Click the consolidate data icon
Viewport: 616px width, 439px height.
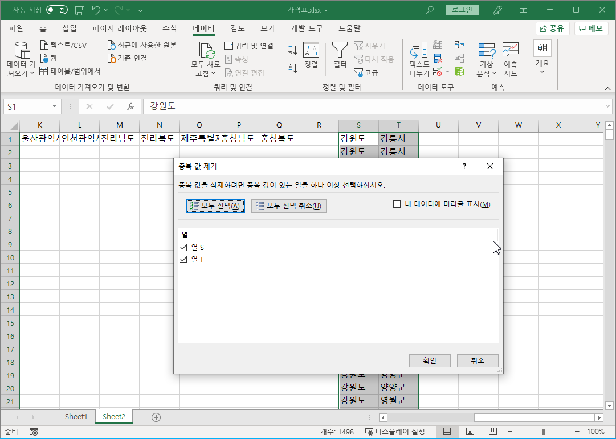[459, 45]
